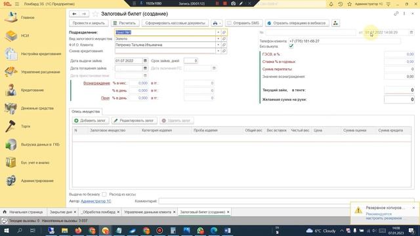
Task: Open favorites star in title bar
Action: click(x=350, y=4)
